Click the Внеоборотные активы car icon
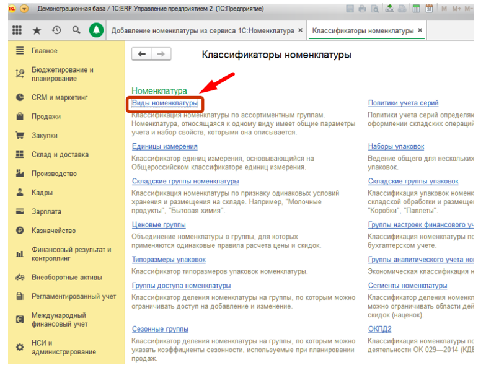 (x=20, y=278)
